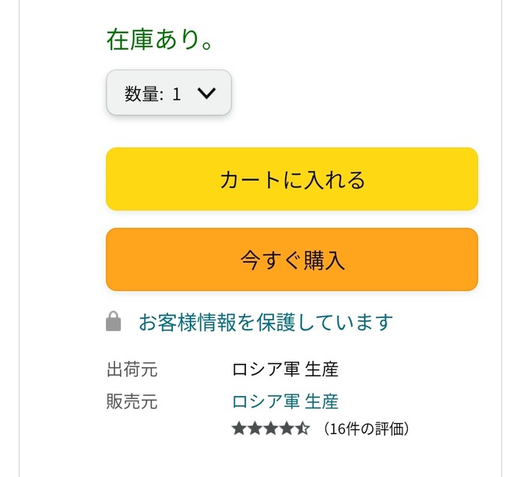Click the 販売元 label

132,401
